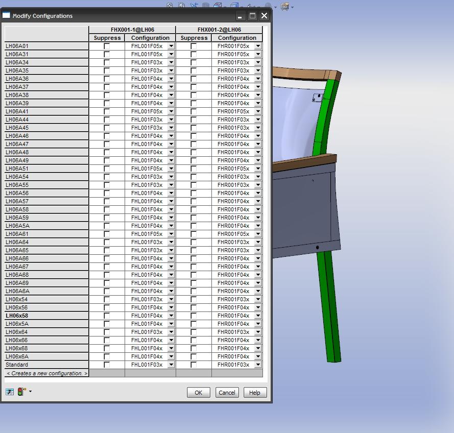Viewport: 454px width, 433px height.
Task: Click the FHL001F04x value in row LH06A67
Action: pyautogui.click(x=147, y=267)
